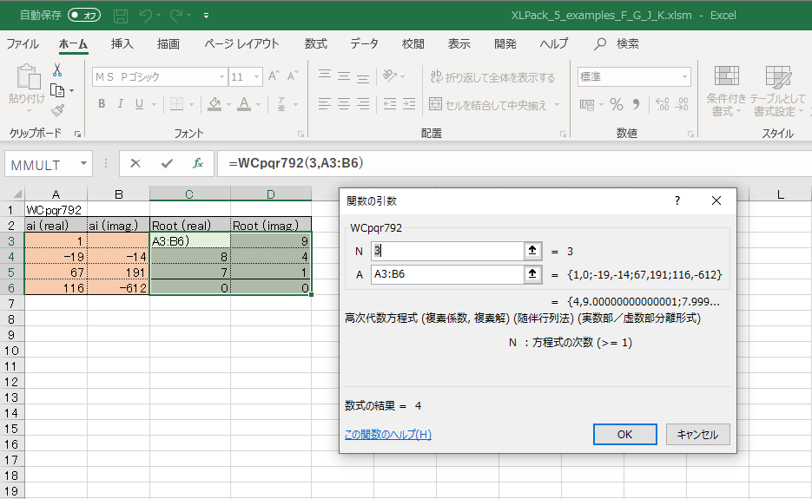Click the Format Painter brush icon

point(57,110)
